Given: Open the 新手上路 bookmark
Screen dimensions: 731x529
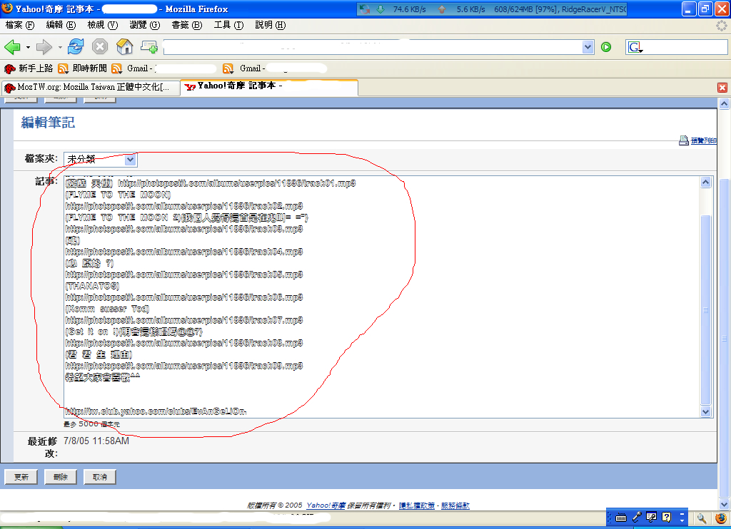Looking at the screenshot, I should point(29,68).
